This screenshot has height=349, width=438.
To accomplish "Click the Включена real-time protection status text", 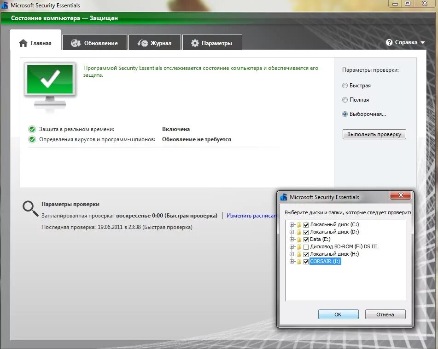I will tap(176, 129).
